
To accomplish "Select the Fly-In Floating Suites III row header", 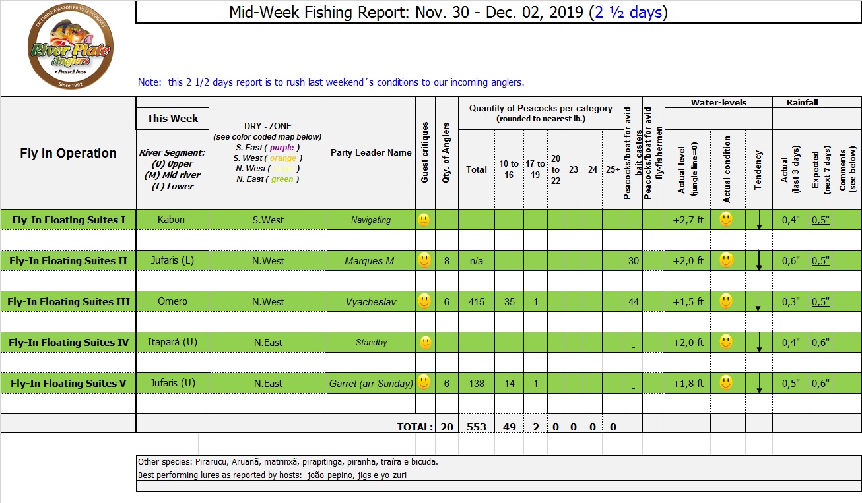I will click(69, 302).
